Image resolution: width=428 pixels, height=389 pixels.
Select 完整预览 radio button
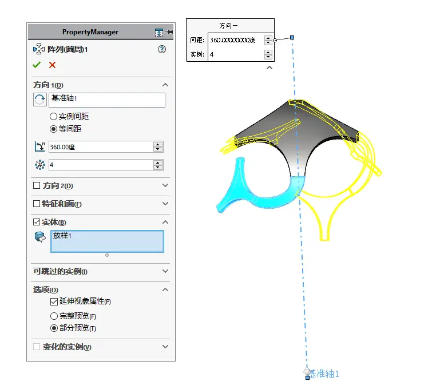54,316
